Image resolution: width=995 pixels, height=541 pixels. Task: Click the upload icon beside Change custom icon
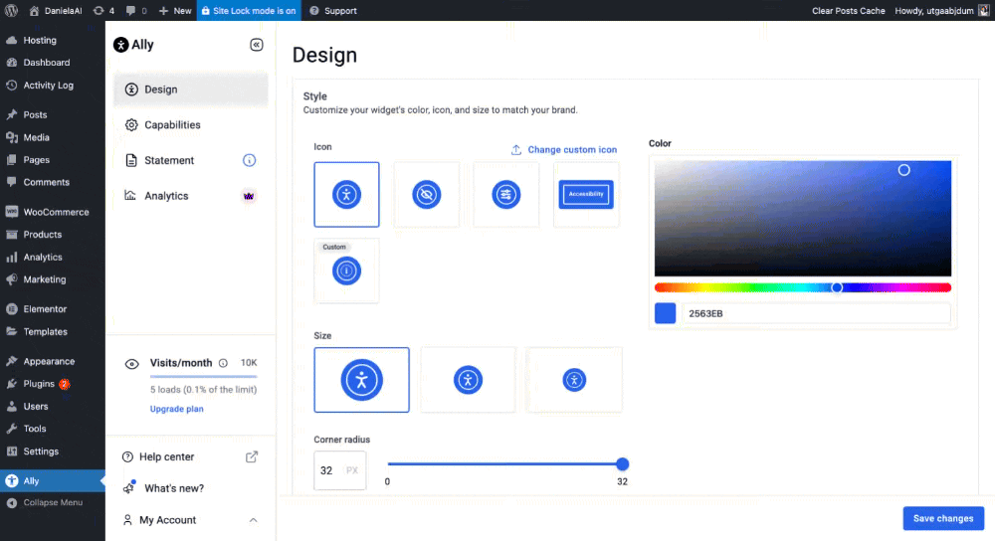[x=516, y=150]
